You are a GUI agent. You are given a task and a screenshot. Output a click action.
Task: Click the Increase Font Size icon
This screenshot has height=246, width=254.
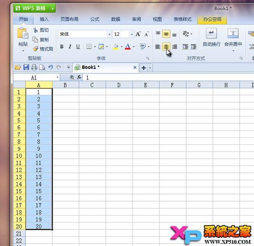coord(138,34)
